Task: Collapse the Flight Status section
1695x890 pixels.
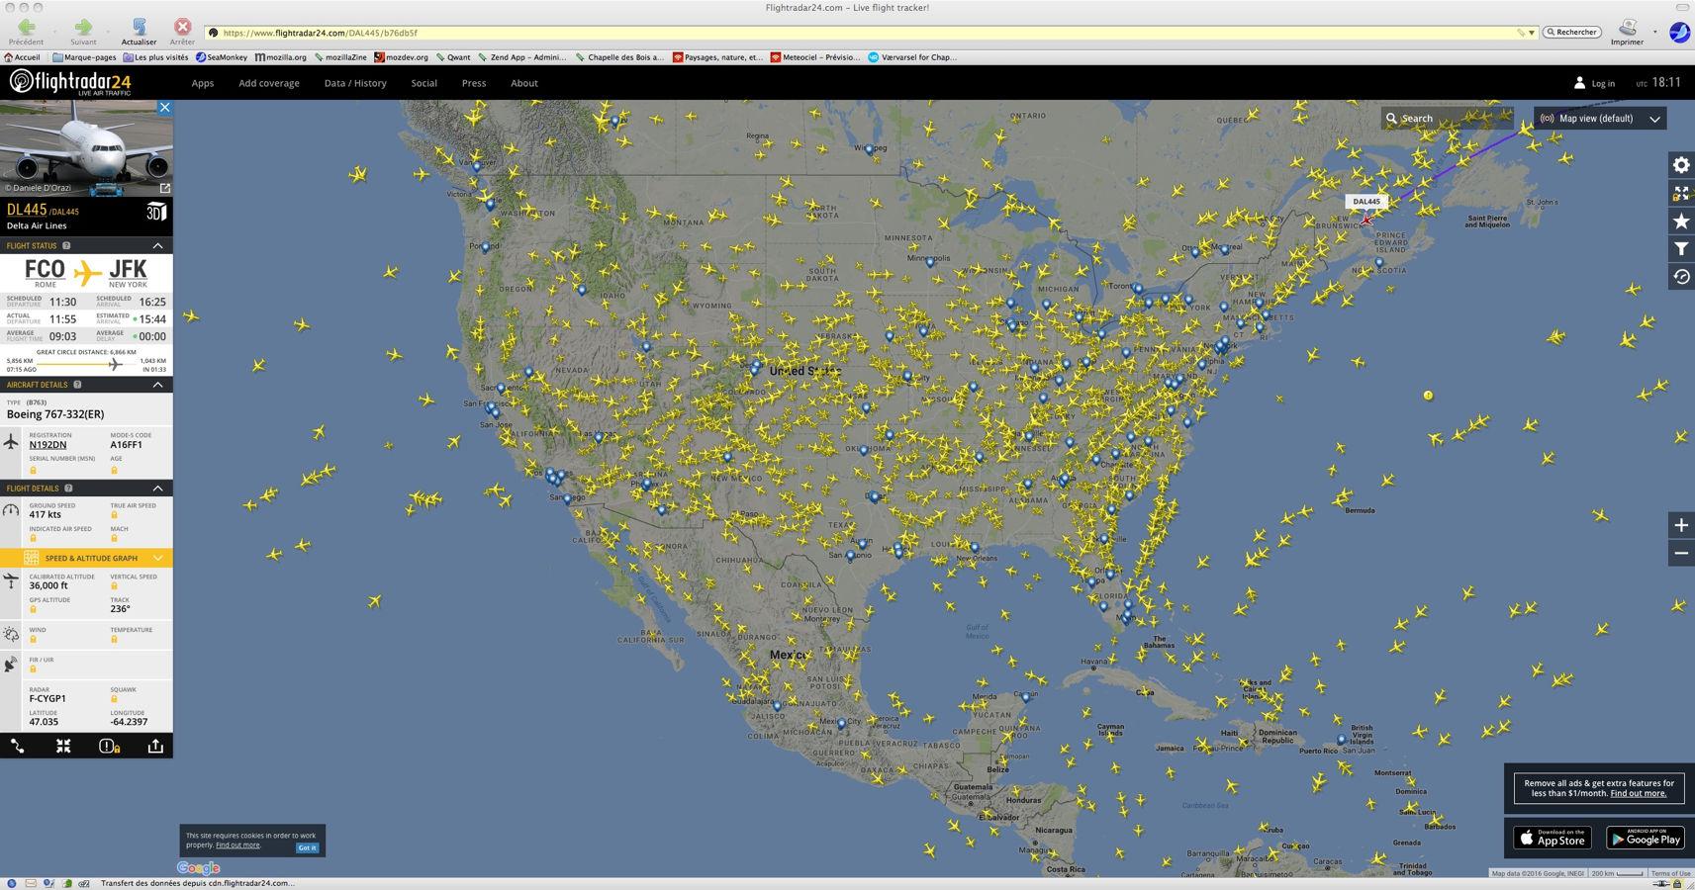Action: pyautogui.click(x=157, y=245)
